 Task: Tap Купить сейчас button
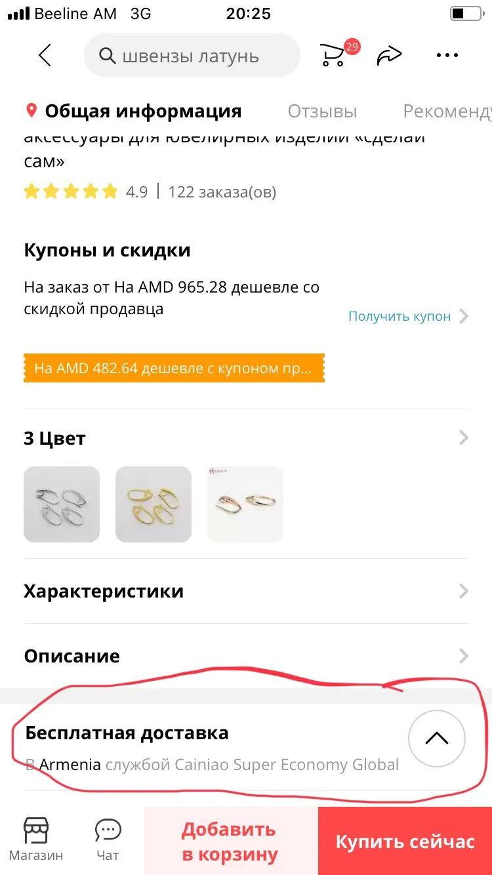point(405,841)
